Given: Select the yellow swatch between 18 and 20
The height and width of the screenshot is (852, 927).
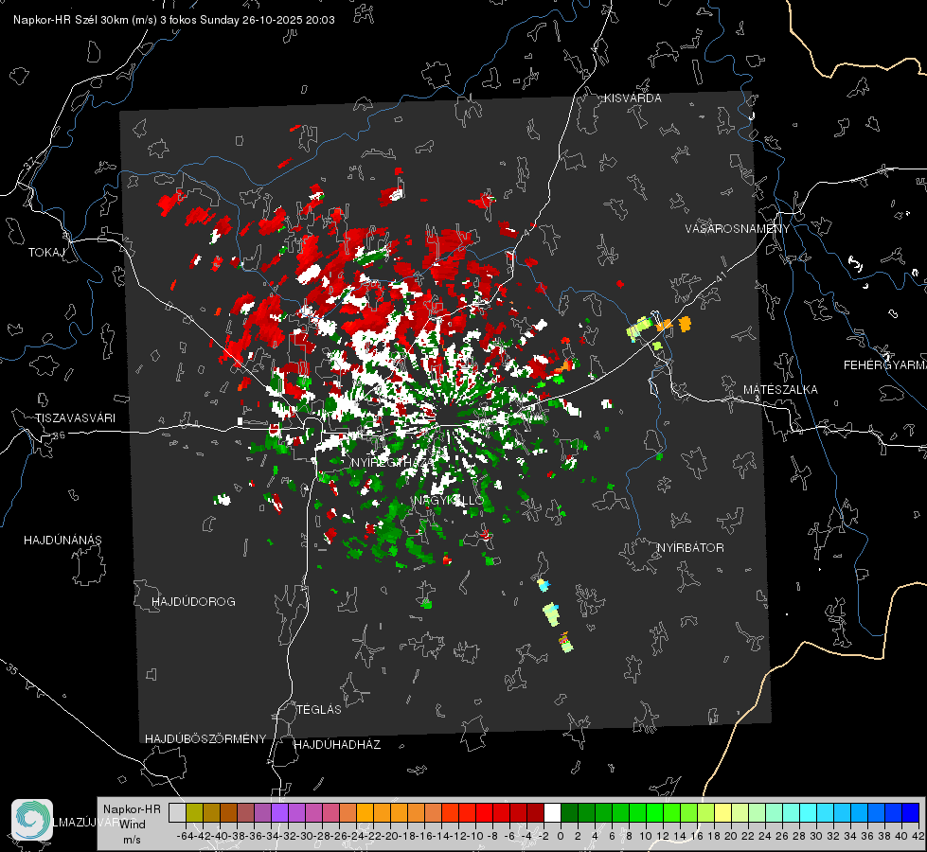Looking at the screenshot, I should pyautogui.click(x=723, y=812).
